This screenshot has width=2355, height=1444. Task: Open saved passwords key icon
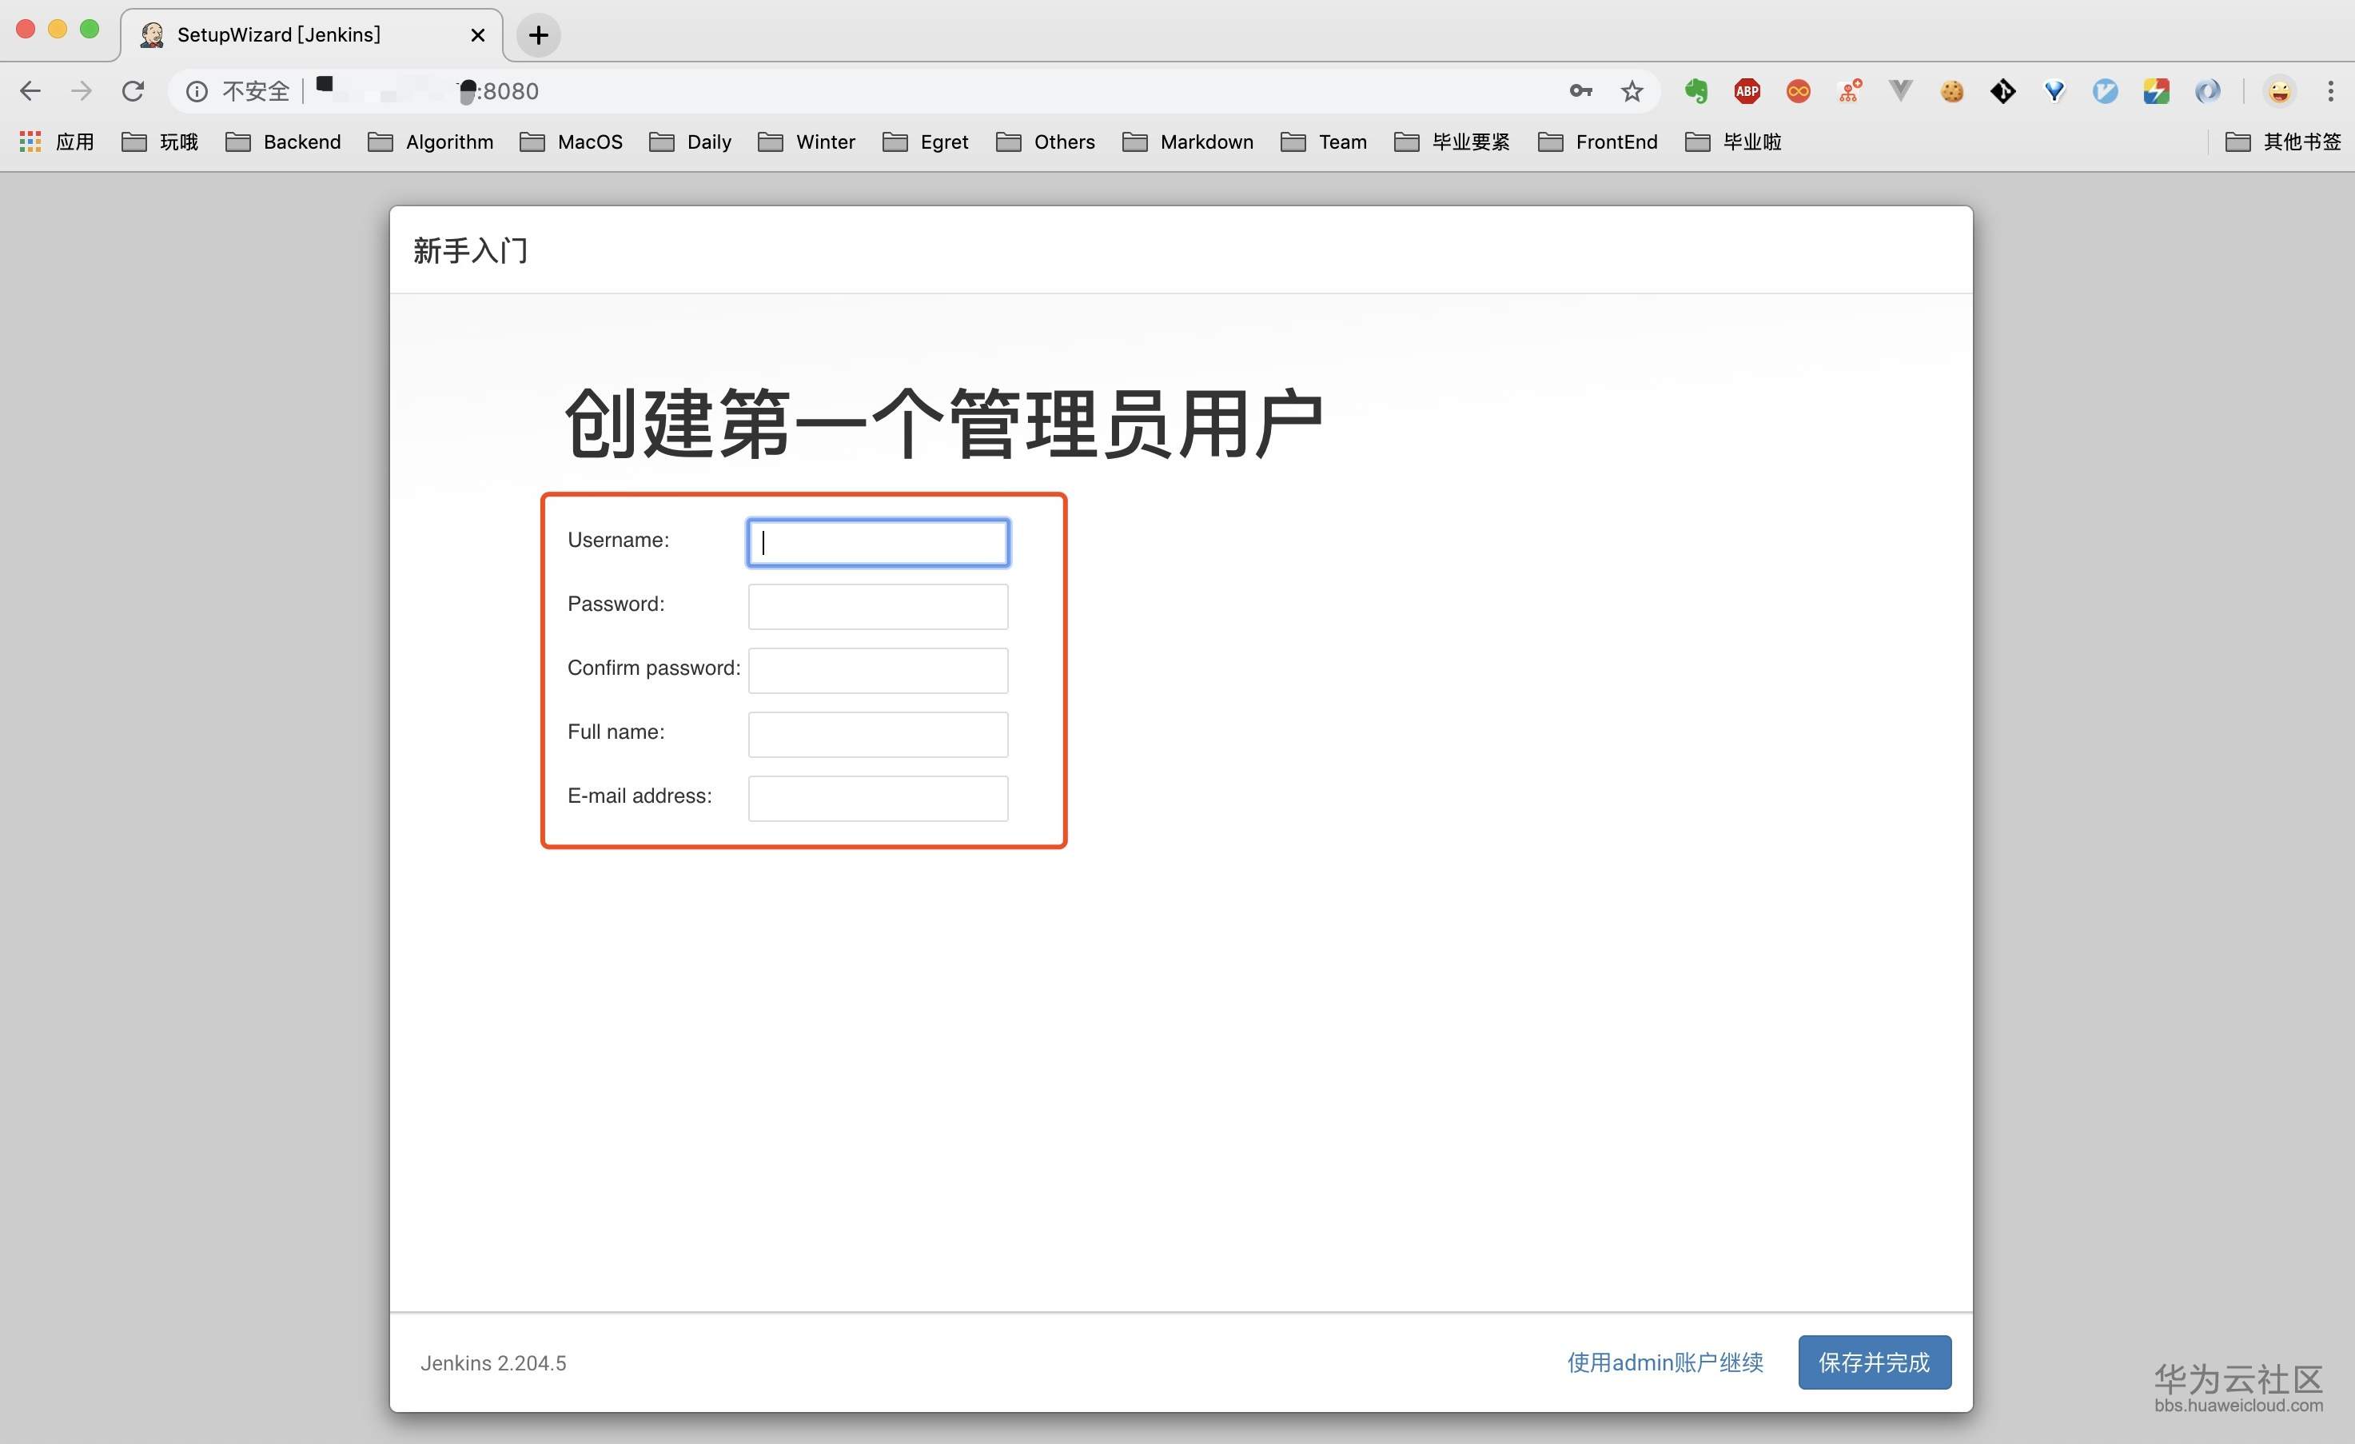(x=1580, y=91)
